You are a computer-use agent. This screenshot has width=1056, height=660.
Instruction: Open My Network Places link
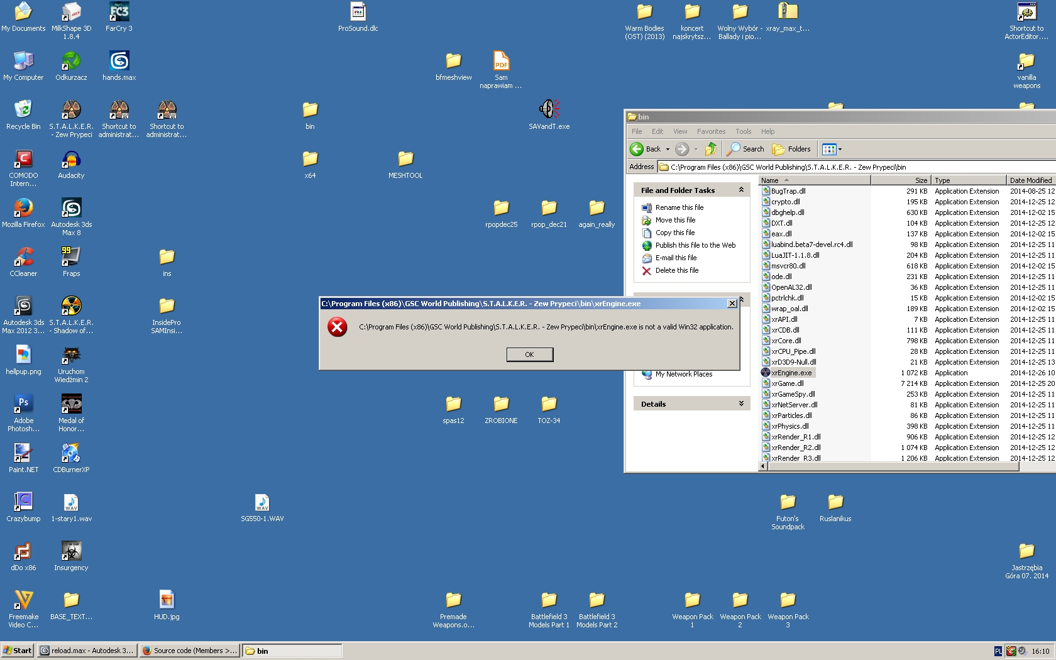coord(683,374)
